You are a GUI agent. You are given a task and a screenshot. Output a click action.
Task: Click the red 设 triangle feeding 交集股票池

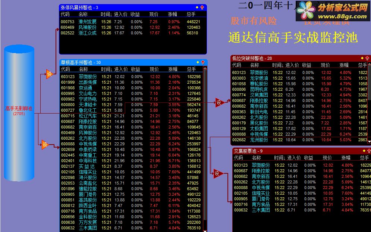[x=218, y=173]
